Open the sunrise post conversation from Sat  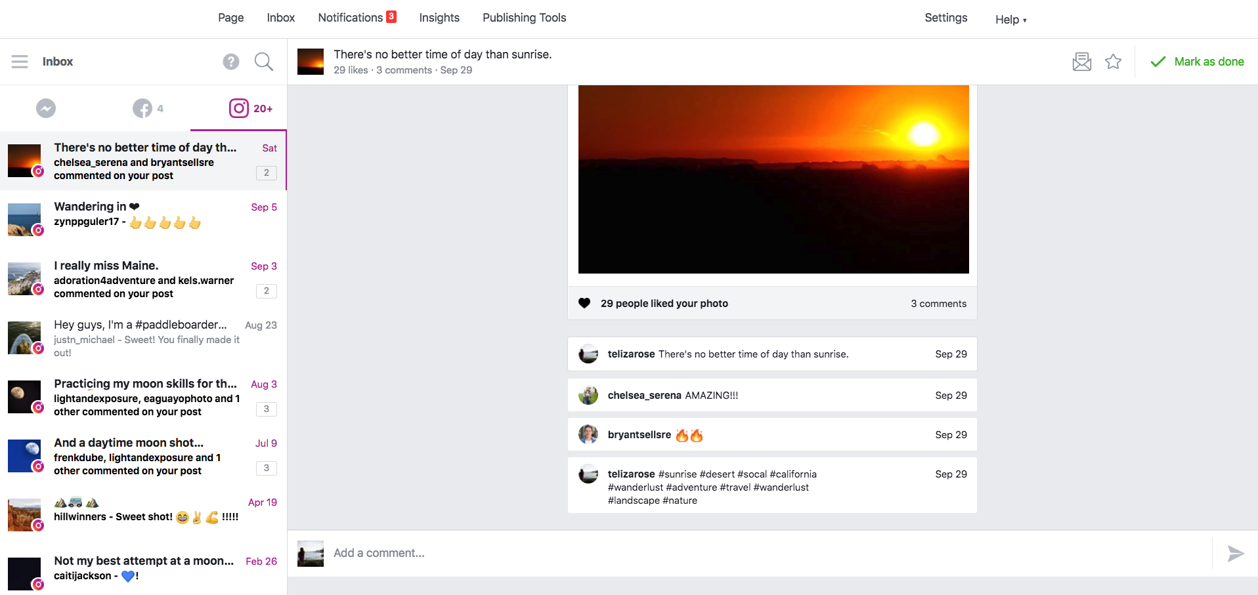[143, 161]
